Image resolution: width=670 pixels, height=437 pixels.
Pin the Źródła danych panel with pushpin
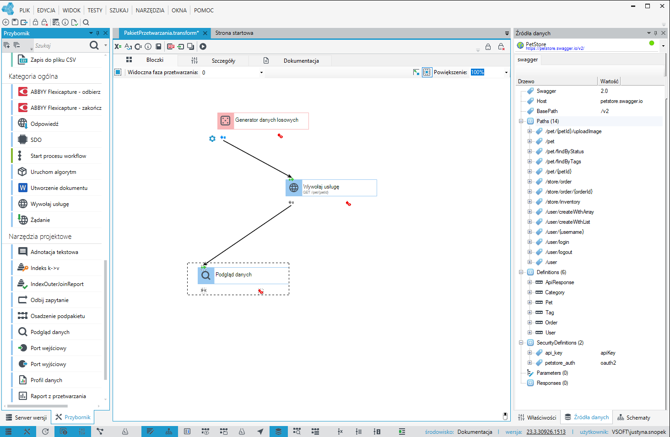(656, 33)
